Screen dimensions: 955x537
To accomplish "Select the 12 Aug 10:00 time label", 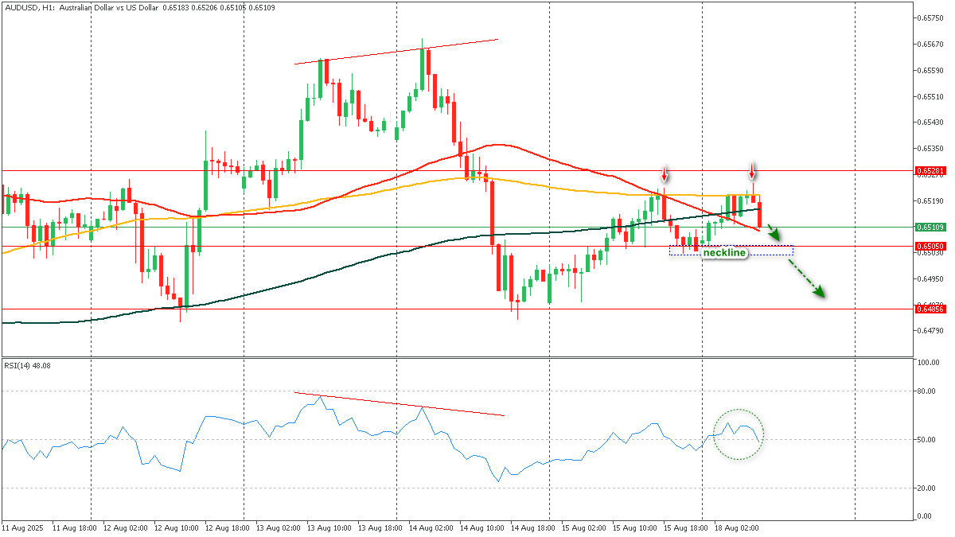I will [x=177, y=527].
